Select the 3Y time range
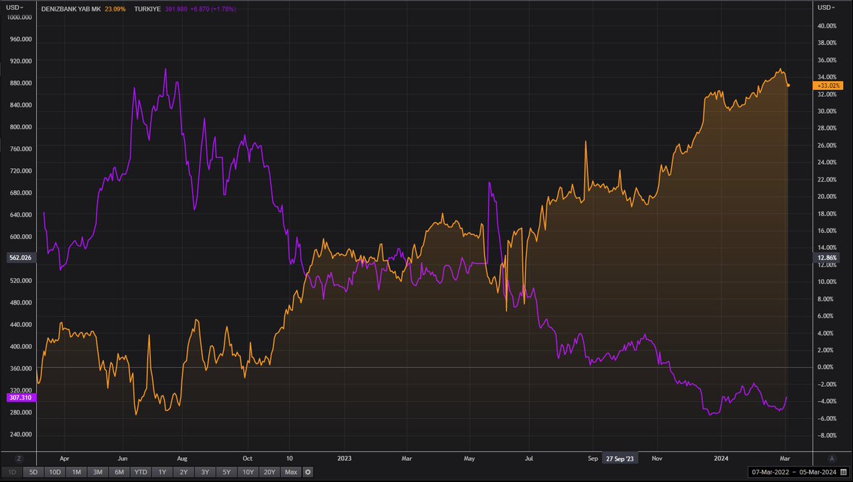 (205, 472)
